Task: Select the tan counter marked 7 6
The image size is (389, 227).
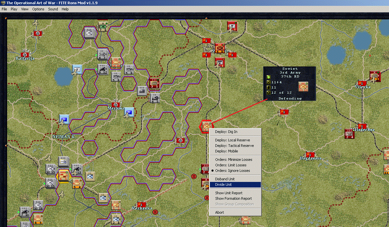Action: tap(103, 27)
